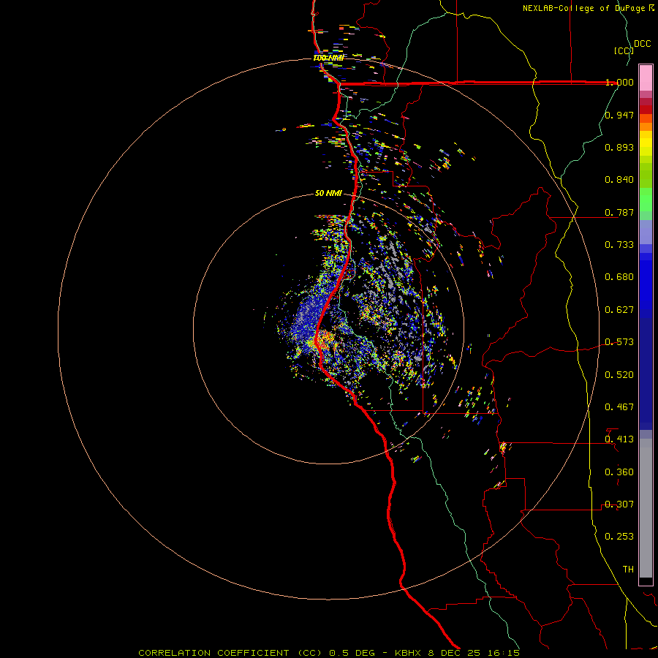Screen dimensions: 658x658
Task: Click the 0.947 scale value
Action: pos(619,115)
